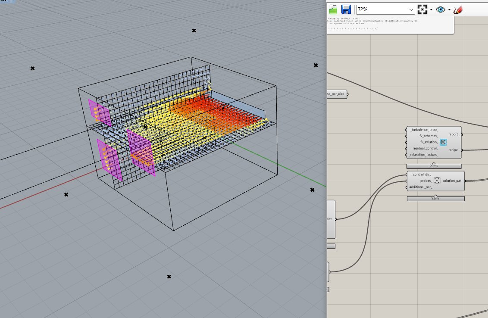Click the report output of recipe component

(453, 134)
